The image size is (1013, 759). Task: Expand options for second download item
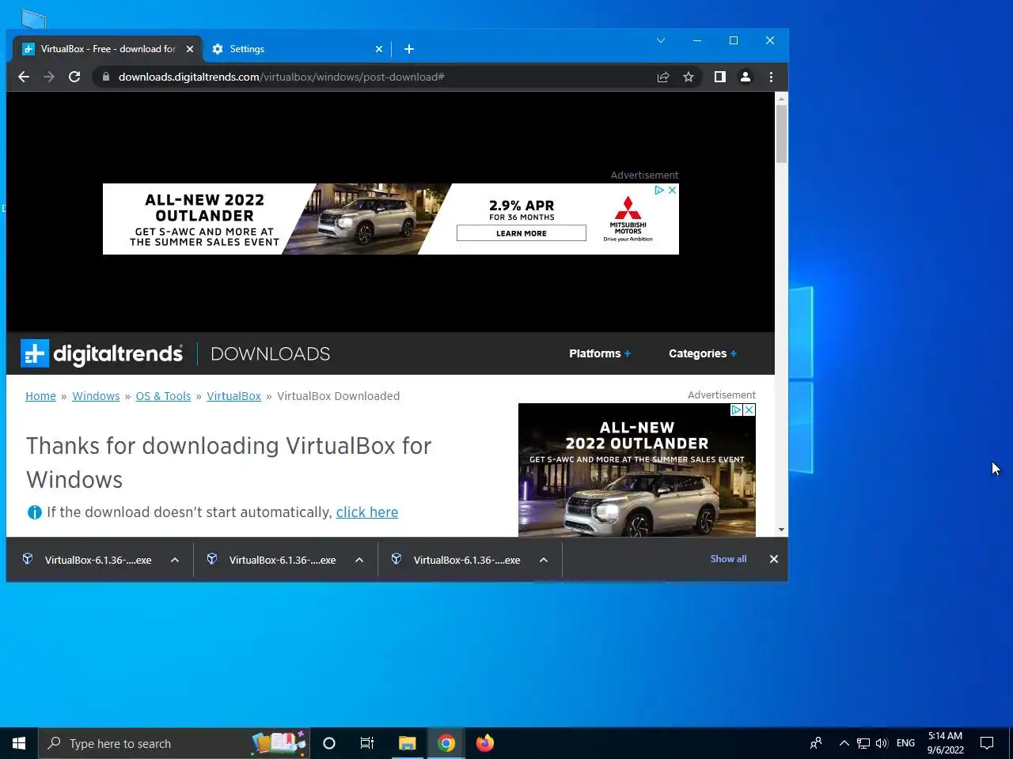pos(359,560)
